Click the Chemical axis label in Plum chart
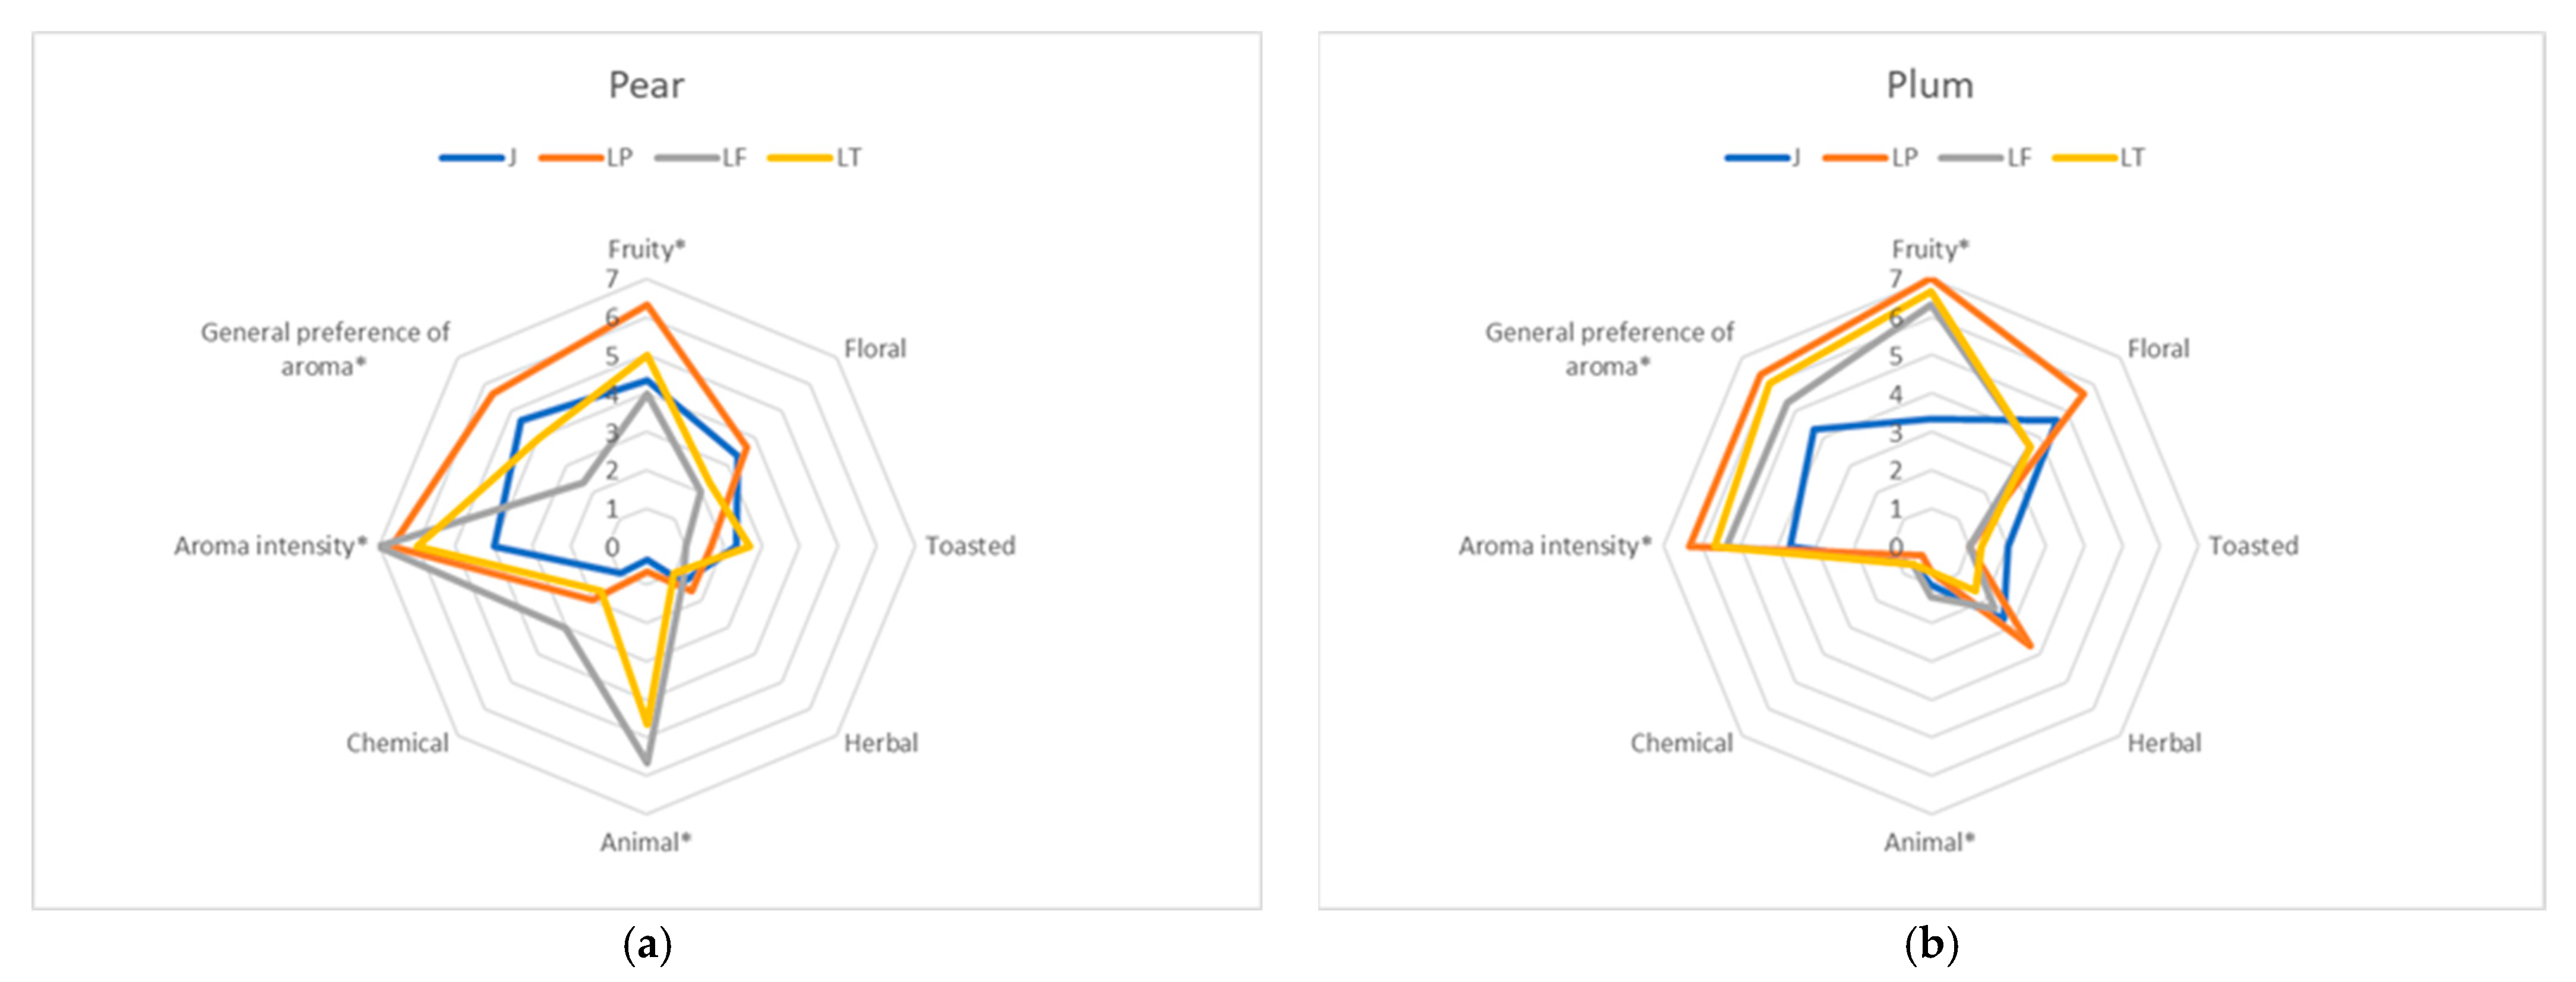Image resolution: width=2576 pixels, height=982 pixels. [x=1681, y=743]
